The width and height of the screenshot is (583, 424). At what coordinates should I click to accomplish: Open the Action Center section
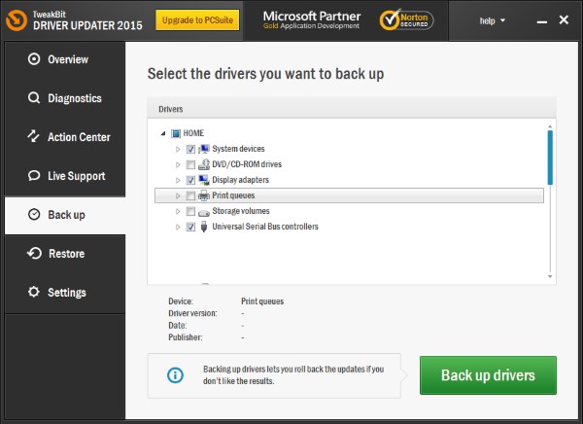point(65,137)
